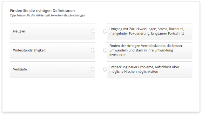The height and width of the screenshot is (115, 202).
Task: Click the word Nischenmöglichkeiten in the third description
Action: (x=141, y=71)
